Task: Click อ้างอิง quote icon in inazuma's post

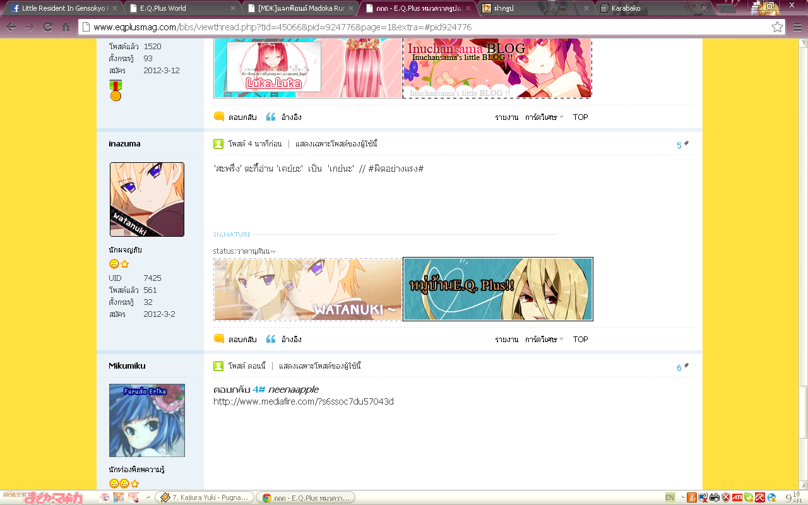Action: [271, 339]
